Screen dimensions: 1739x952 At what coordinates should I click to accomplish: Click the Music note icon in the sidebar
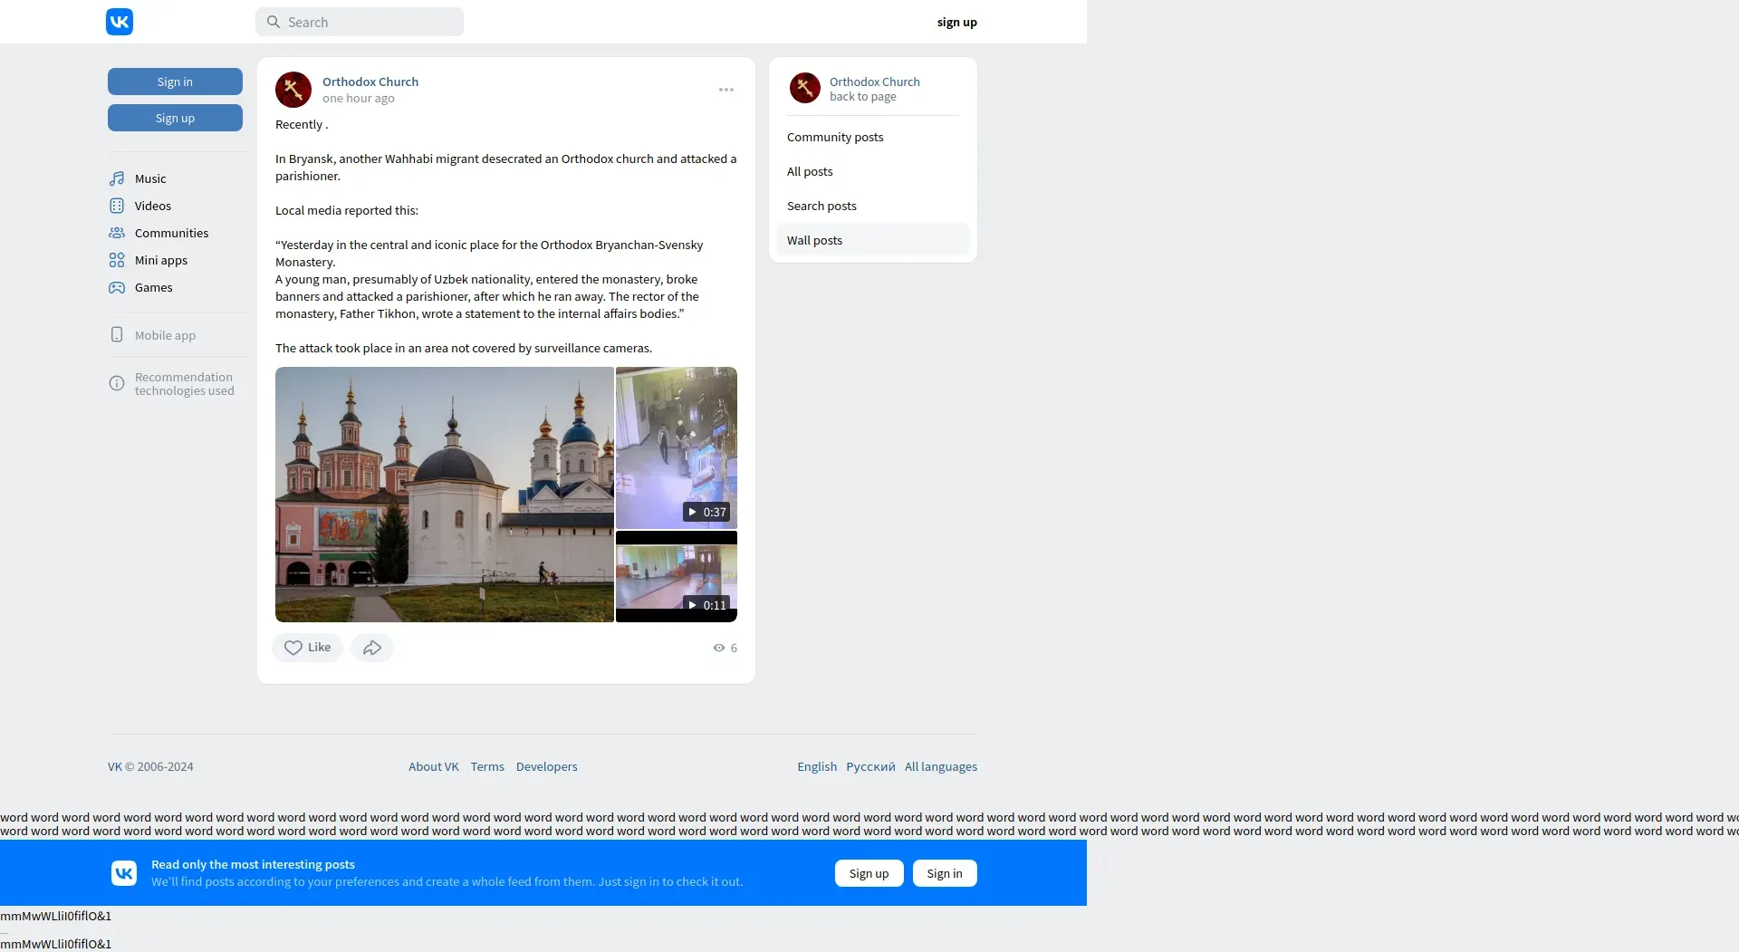coord(117,178)
